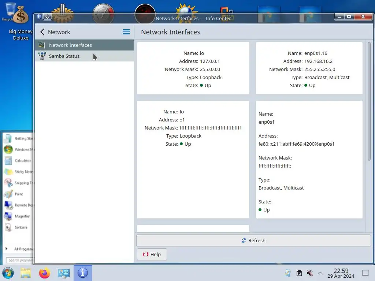This screenshot has width=375, height=281.
Task: Click the fe80::c211:abff:fe69:4200%enp0s1 address
Action: [296, 144]
